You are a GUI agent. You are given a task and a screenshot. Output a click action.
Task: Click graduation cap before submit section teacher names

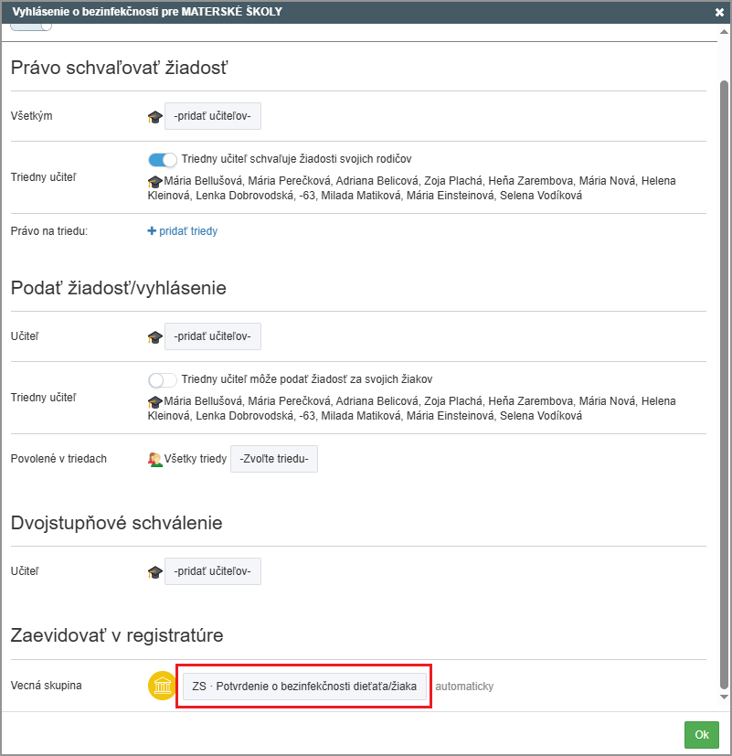[x=154, y=401]
